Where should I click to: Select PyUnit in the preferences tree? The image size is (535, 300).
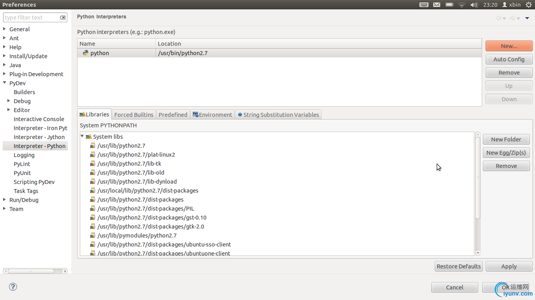tap(22, 173)
